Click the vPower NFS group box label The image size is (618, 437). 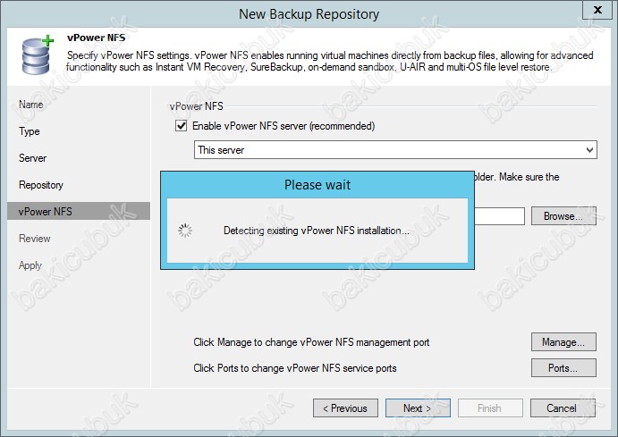click(196, 106)
